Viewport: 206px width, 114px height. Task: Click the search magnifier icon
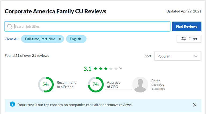click(10, 26)
